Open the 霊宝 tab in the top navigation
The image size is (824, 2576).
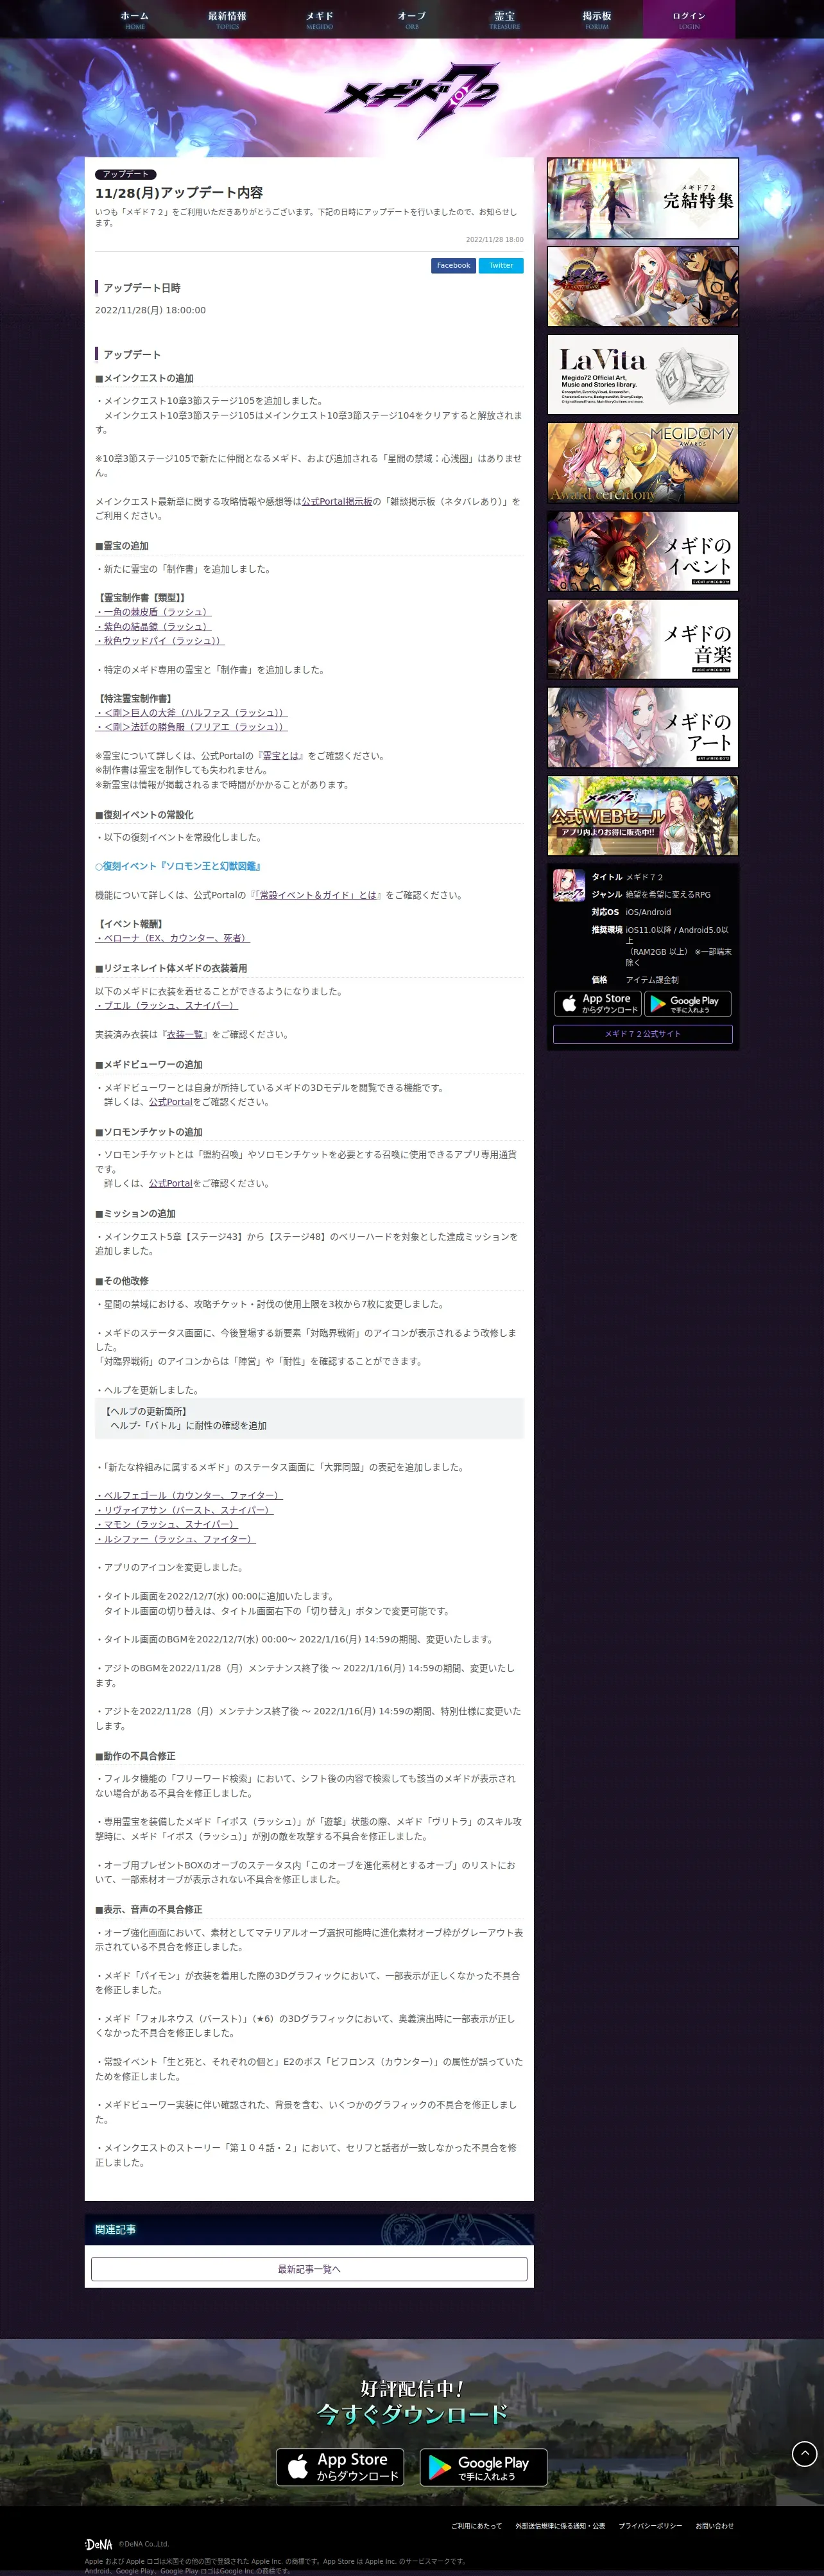504,19
